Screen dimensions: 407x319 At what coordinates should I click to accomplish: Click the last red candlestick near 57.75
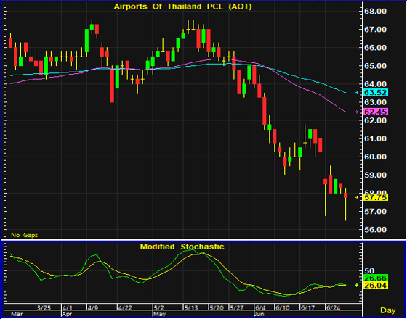346,196
